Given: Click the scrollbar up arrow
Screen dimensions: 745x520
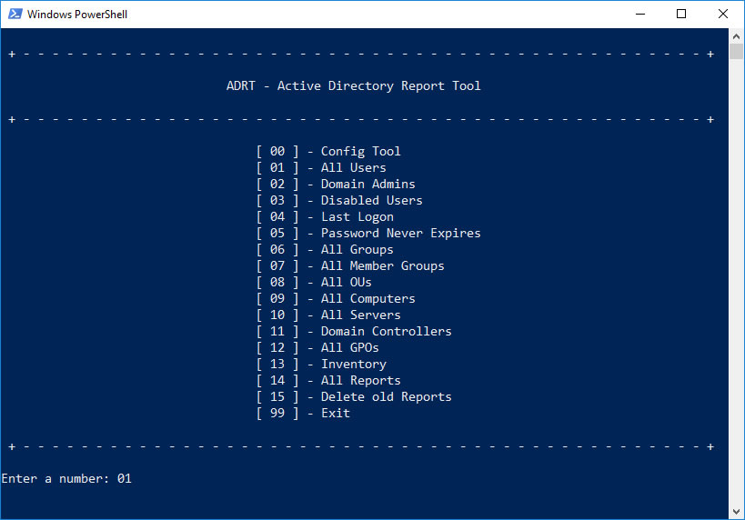Looking at the screenshot, I should pyautogui.click(x=737, y=35).
